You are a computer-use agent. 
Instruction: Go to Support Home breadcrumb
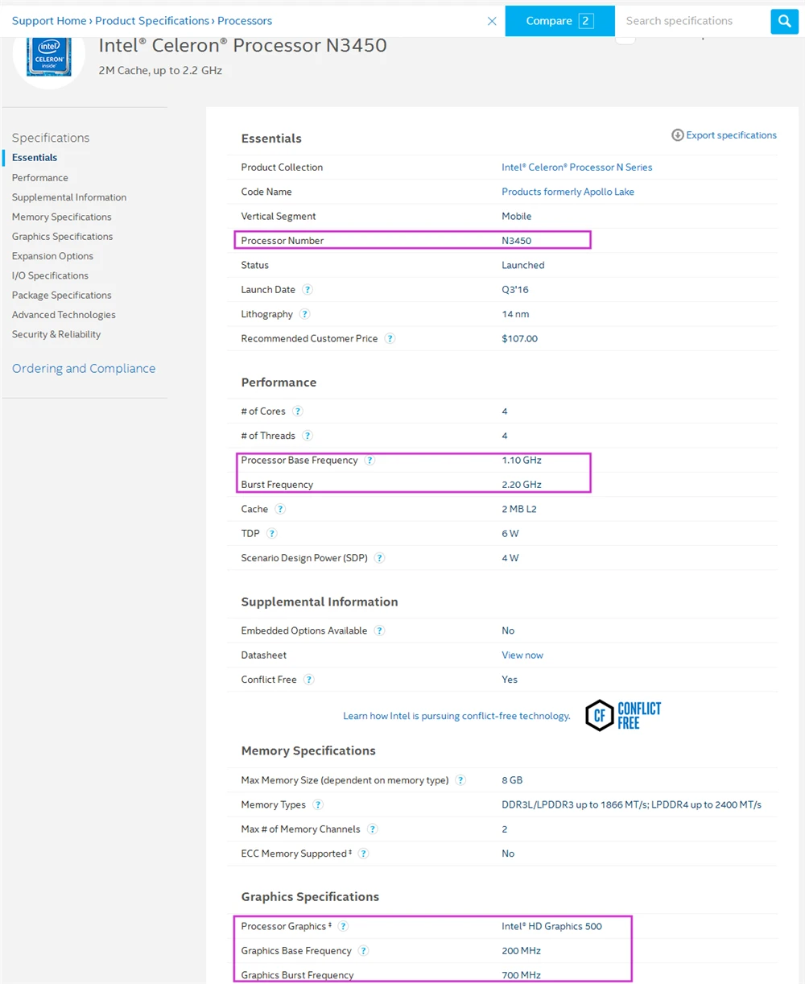(x=49, y=21)
